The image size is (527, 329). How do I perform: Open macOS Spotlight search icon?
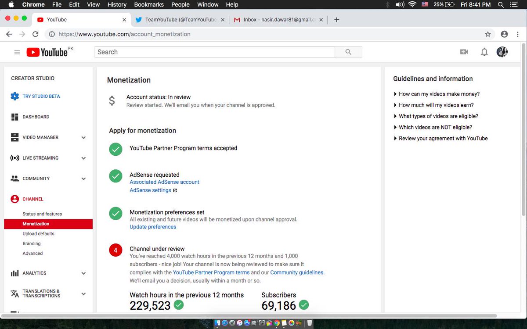pos(501,4)
